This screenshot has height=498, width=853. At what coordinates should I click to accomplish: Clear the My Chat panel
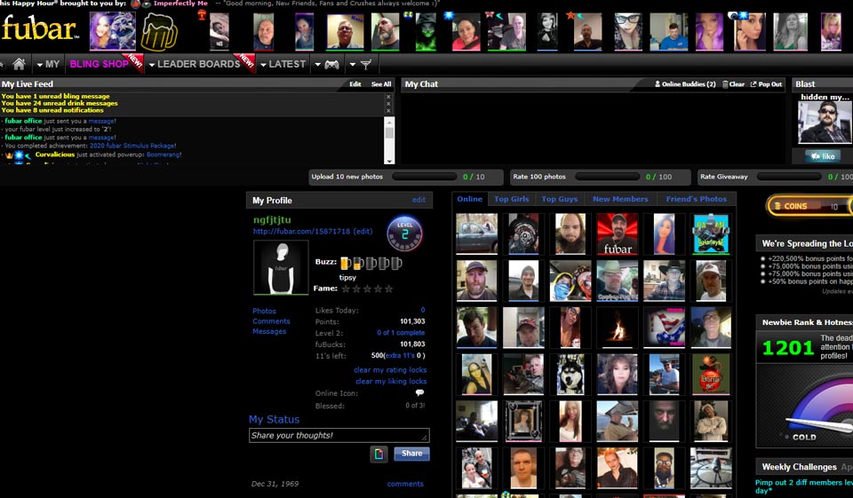pos(733,84)
